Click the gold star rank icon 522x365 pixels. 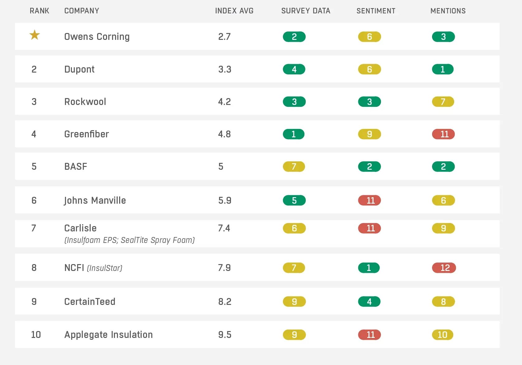(35, 35)
